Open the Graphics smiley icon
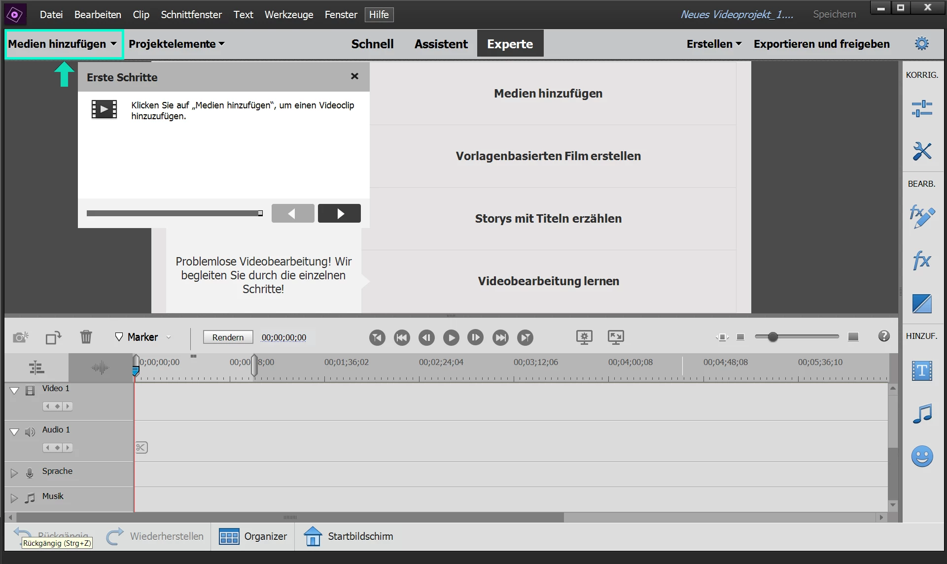 point(921,456)
